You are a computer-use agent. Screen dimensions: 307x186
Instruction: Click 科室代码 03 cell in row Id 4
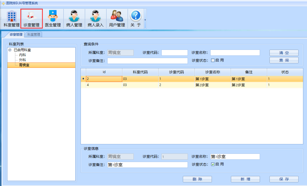[140, 85]
